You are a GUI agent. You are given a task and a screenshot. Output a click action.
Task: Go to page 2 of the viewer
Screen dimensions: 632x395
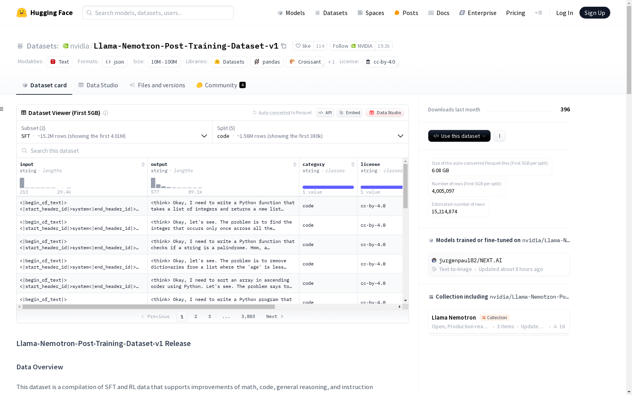[196, 316]
